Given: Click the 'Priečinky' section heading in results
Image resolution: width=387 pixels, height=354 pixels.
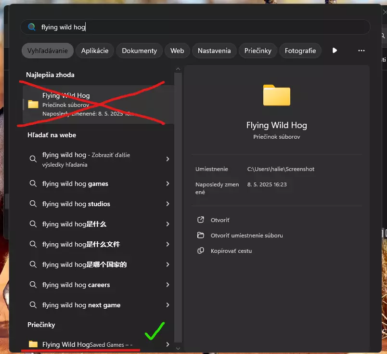Looking at the screenshot, I should click(41, 325).
